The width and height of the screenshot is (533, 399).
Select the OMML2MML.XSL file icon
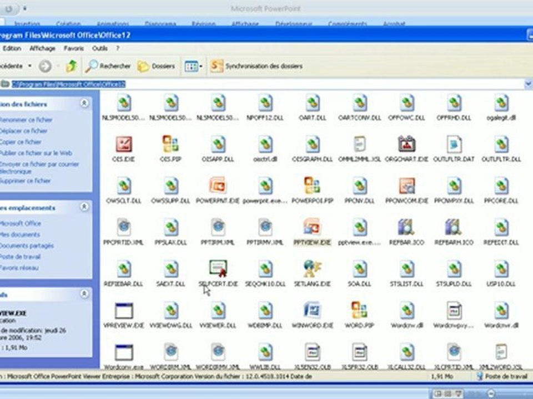coord(359,144)
